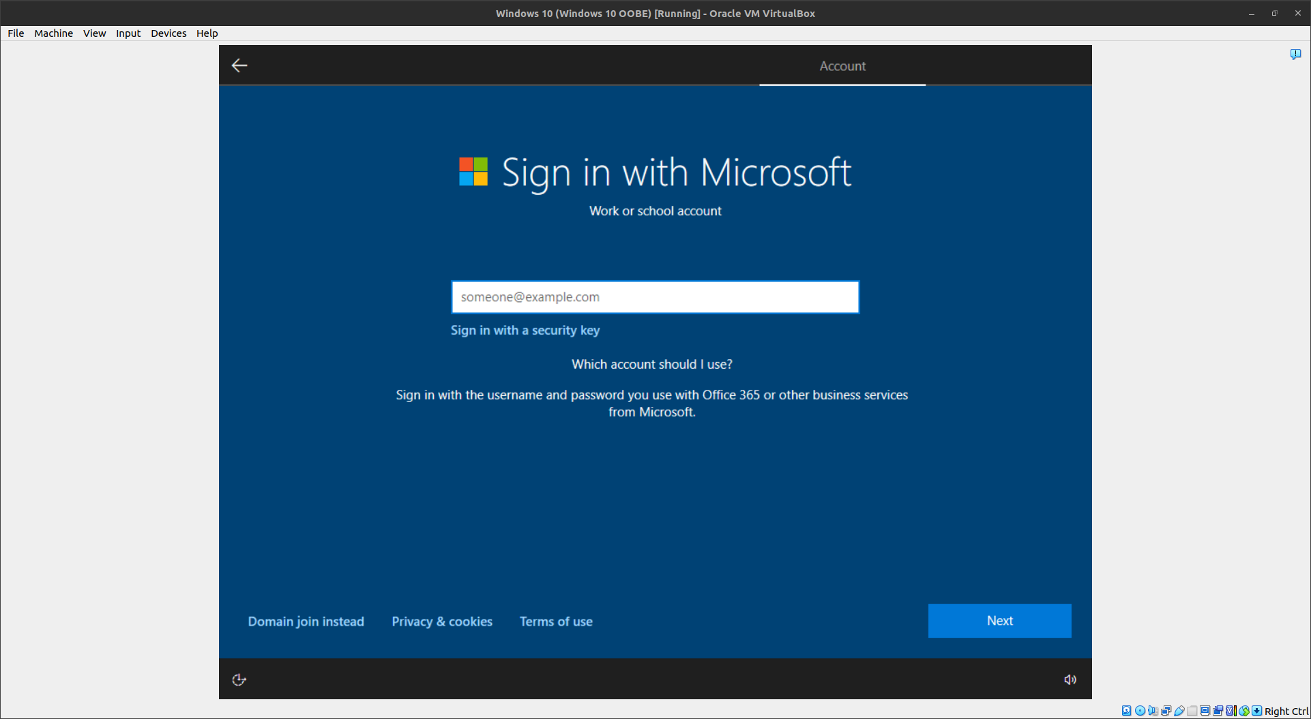
Task: Open VirtualBox notification center icon
Action: (1295, 54)
